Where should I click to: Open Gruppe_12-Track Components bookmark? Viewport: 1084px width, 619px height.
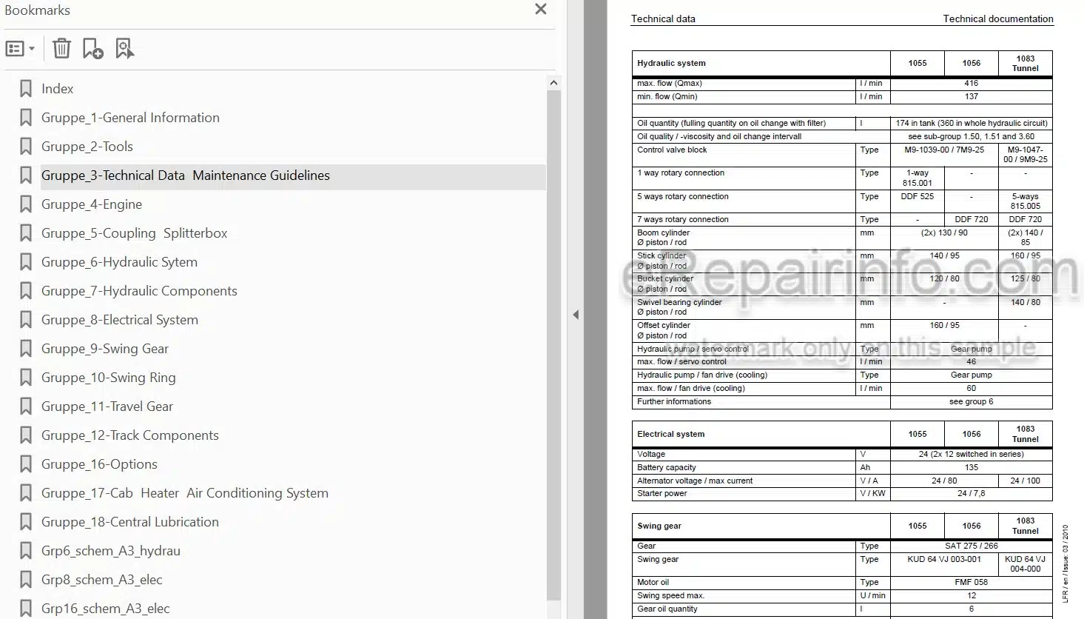[x=130, y=435]
